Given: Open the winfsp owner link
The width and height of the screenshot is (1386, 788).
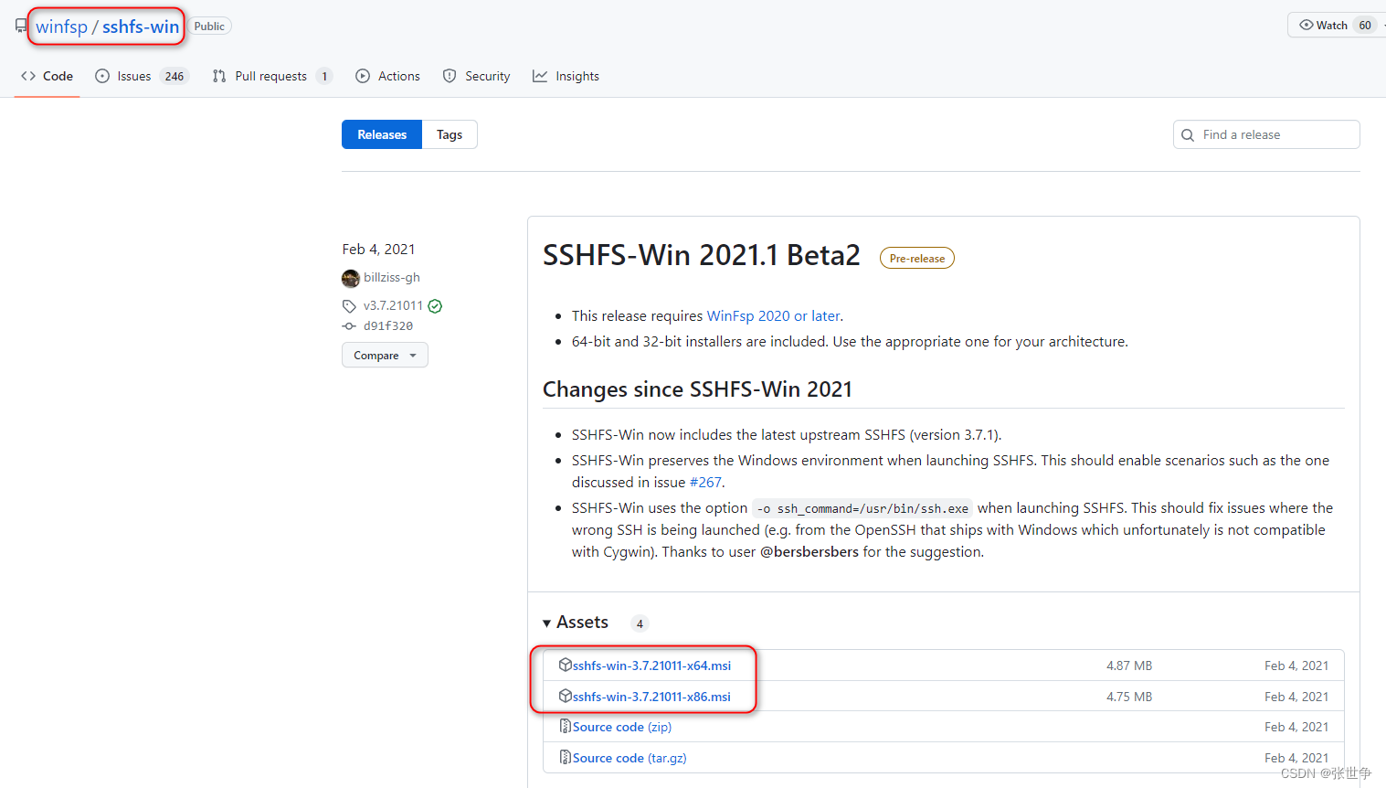Looking at the screenshot, I should 61,27.
